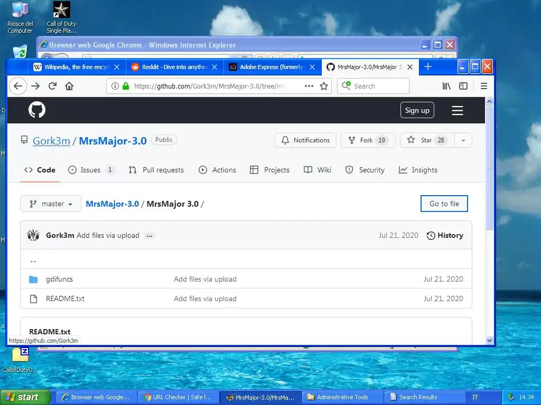The width and height of the screenshot is (541, 405).
Task: Open Gork3m user profile link
Action: (x=51, y=141)
